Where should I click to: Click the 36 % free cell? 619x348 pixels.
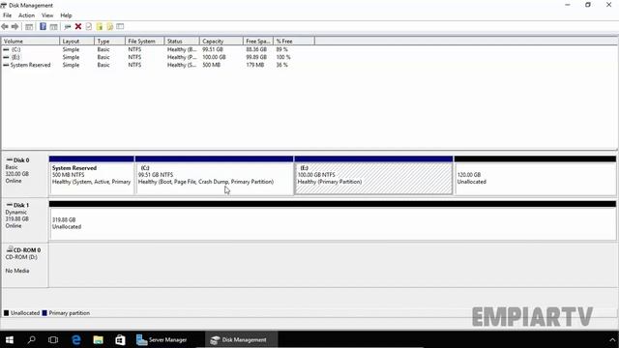(x=281, y=65)
